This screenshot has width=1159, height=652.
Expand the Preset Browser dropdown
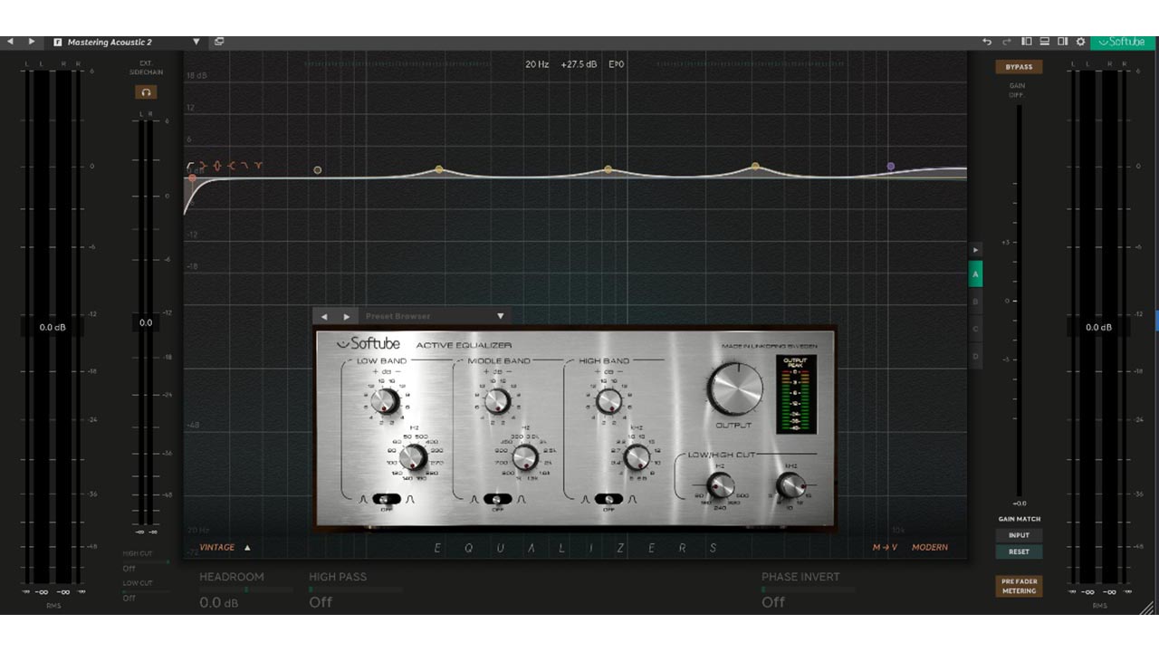coord(500,316)
